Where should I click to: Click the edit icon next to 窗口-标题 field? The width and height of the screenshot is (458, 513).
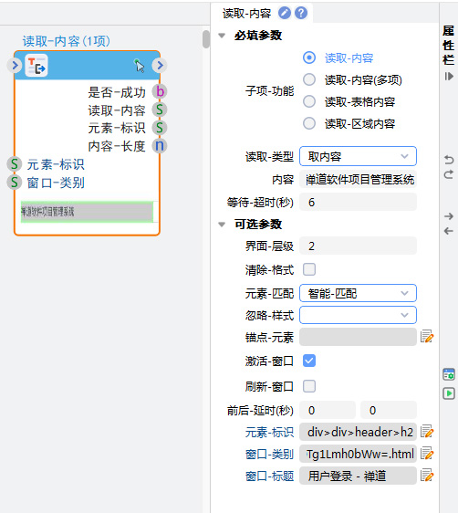point(427,475)
